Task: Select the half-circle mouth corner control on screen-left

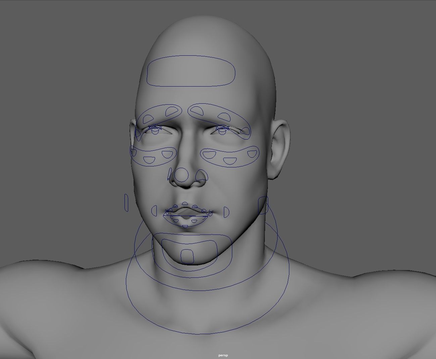Action: click(154, 211)
